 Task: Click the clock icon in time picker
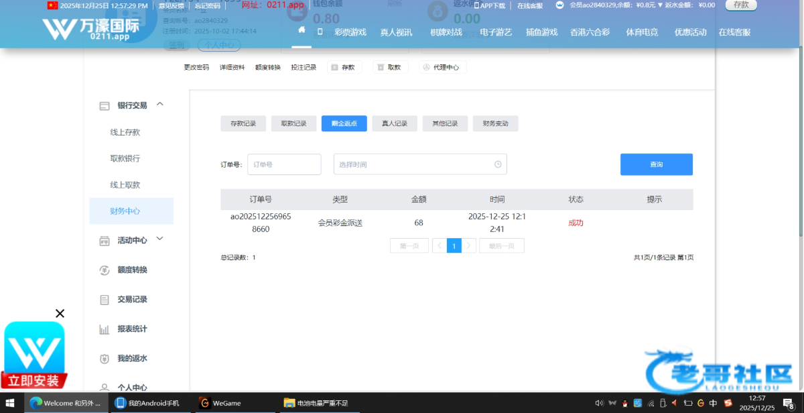coord(498,164)
